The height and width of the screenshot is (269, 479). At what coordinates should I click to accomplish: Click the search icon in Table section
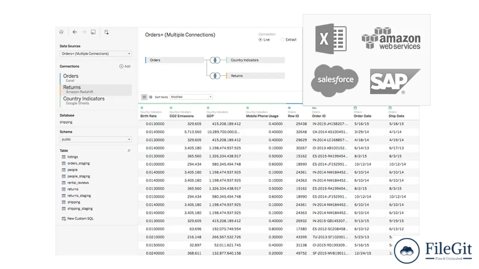click(129, 151)
